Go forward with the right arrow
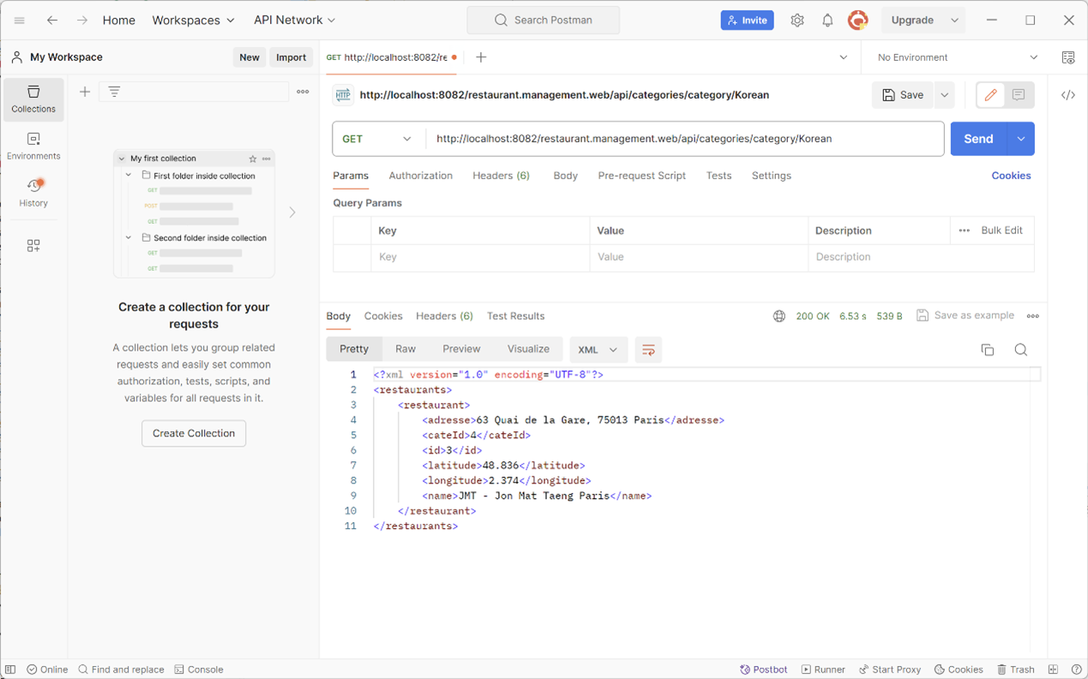The width and height of the screenshot is (1088, 679). tap(81, 20)
